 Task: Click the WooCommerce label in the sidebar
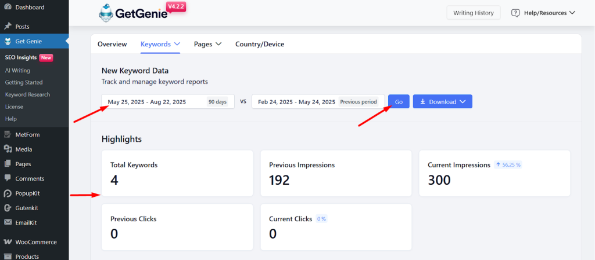[x=36, y=242]
